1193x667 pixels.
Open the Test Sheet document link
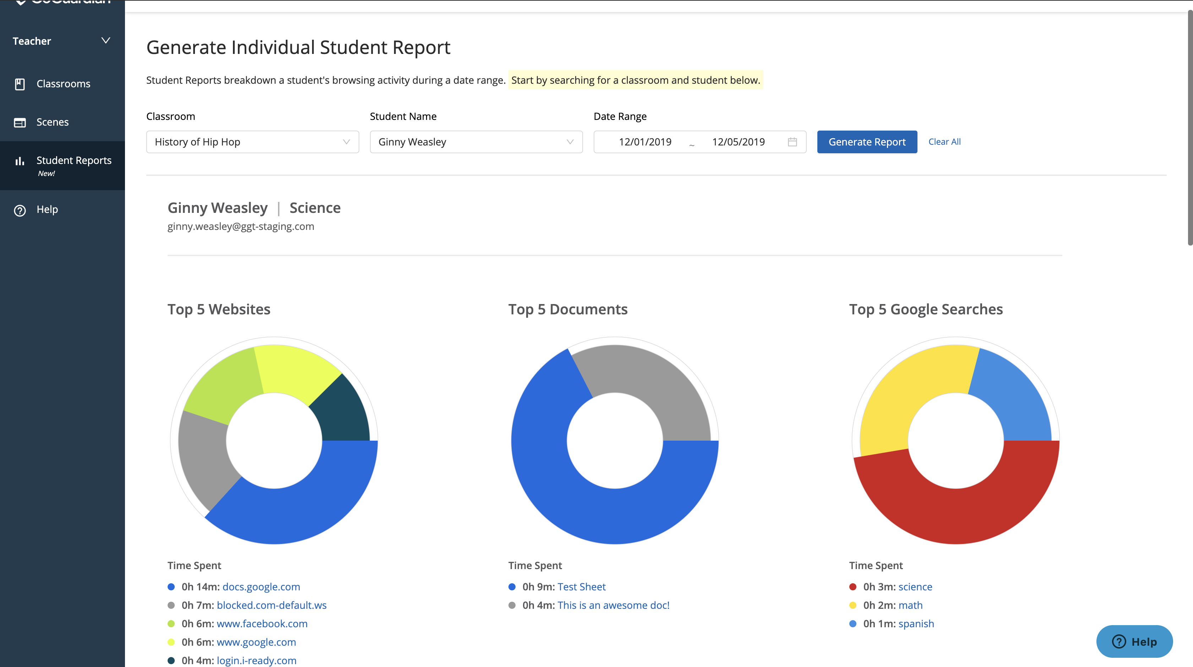(x=581, y=587)
